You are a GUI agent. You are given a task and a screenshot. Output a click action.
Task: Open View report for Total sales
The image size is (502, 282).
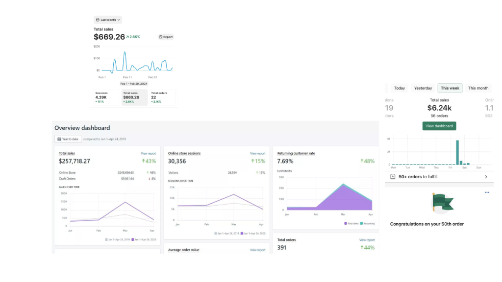pyautogui.click(x=148, y=153)
